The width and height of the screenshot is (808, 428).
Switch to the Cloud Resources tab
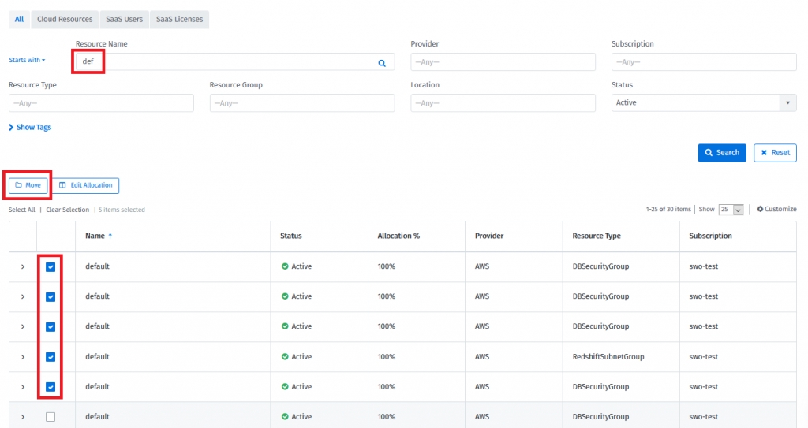click(x=65, y=19)
